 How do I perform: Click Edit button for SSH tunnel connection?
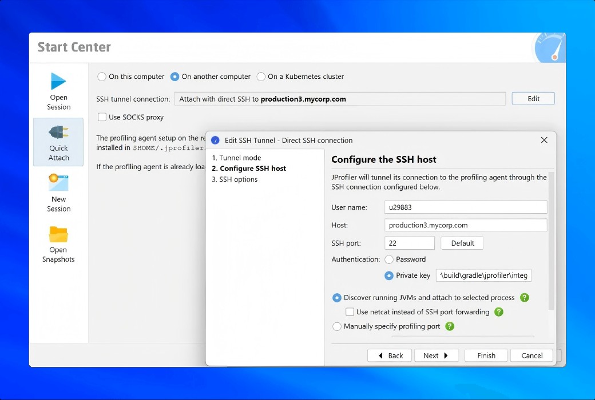533,99
